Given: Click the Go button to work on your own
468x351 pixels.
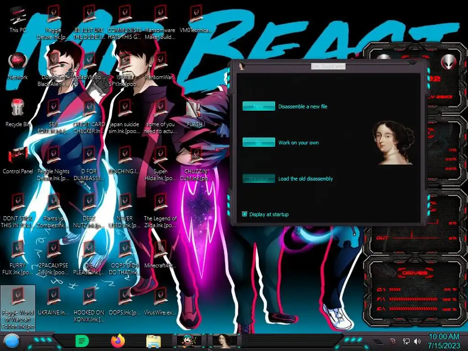Looking at the screenshot, I should coord(259,143).
